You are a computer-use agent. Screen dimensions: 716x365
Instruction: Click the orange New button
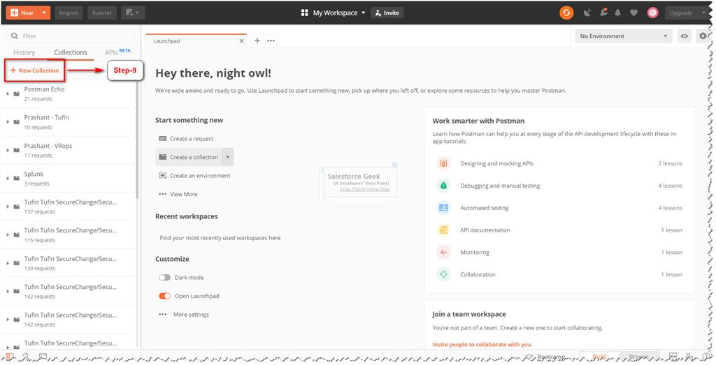pyautogui.click(x=22, y=13)
